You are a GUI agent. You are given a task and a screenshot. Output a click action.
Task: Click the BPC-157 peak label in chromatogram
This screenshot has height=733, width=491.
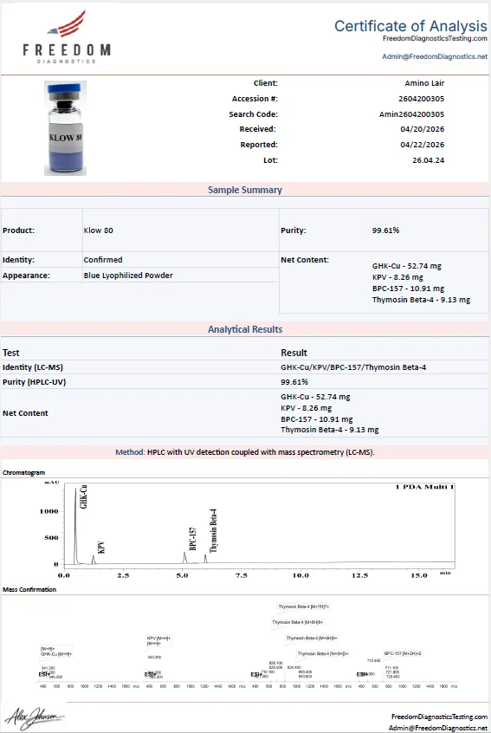pos(192,539)
